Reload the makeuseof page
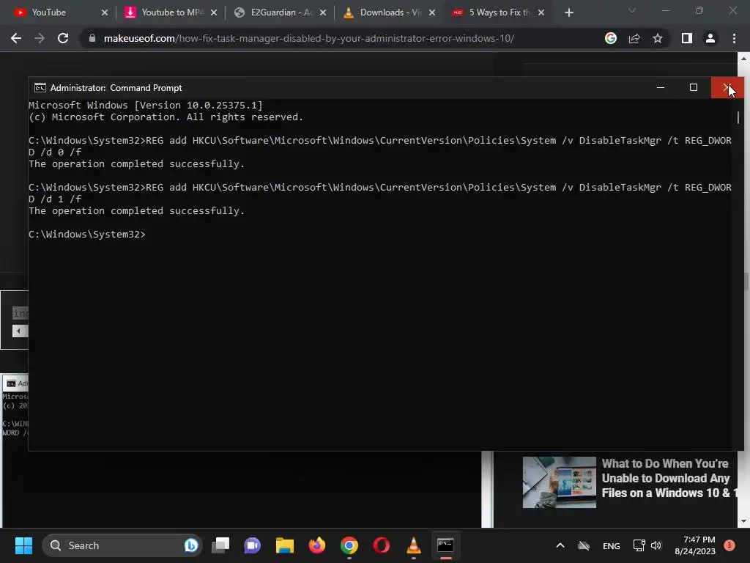The height and width of the screenshot is (563, 750). click(63, 38)
